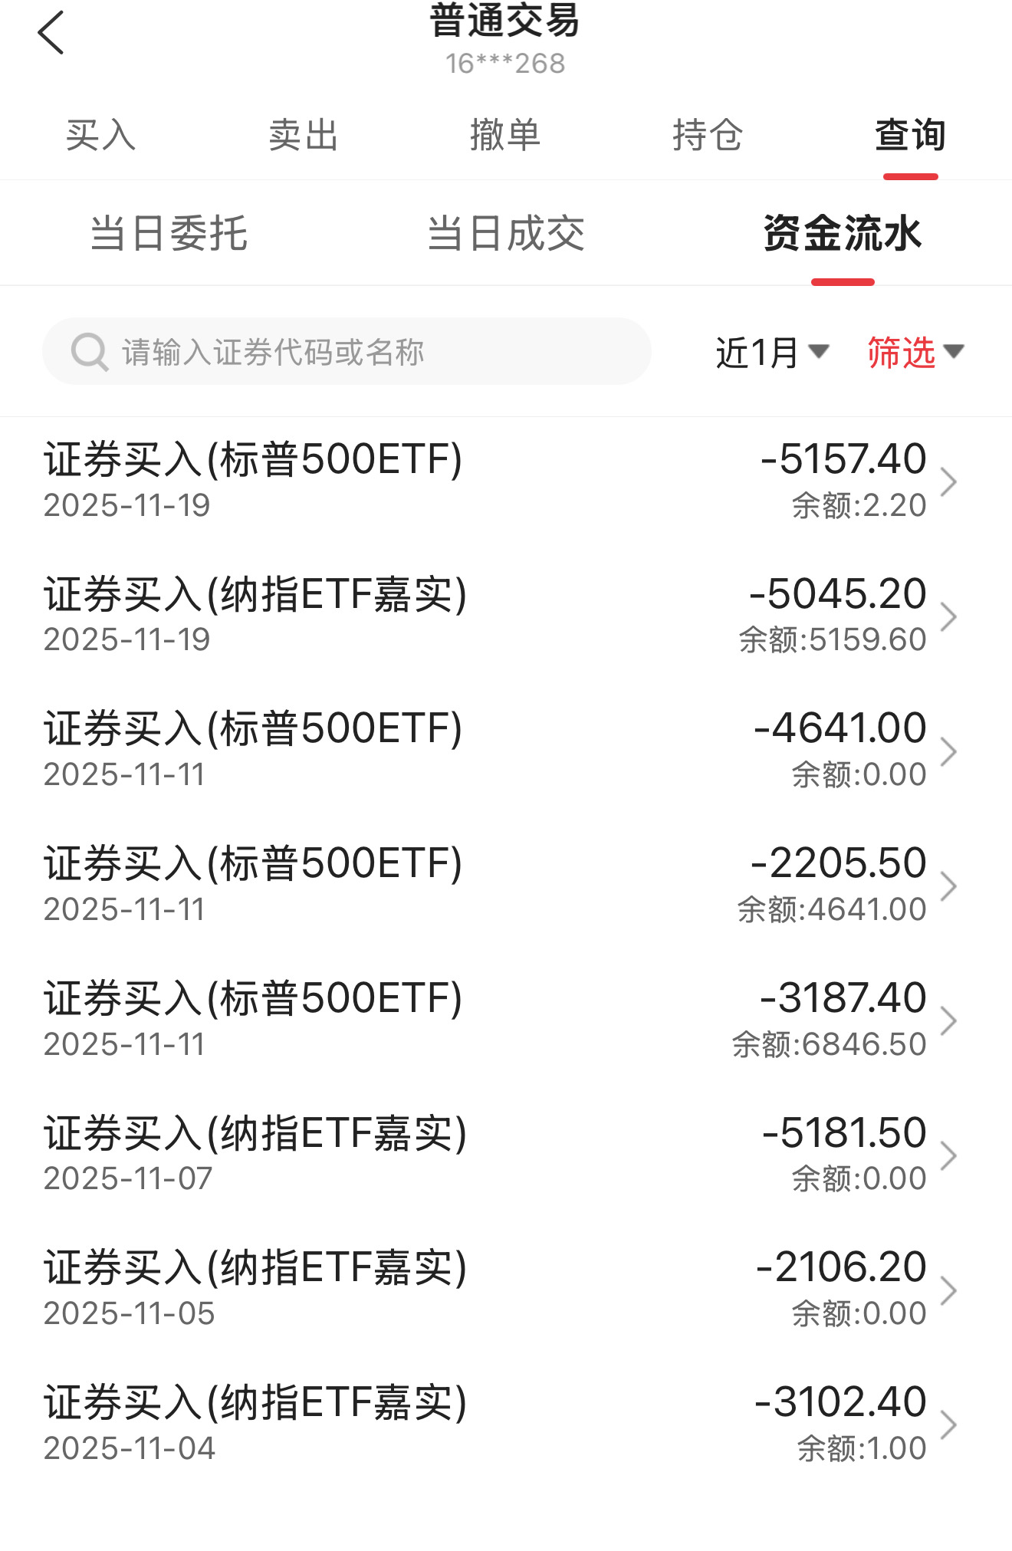Expand the 近1月 date range dropdown
Image resolution: width=1012 pixels, height=1551 pixels.
(772, 352)
